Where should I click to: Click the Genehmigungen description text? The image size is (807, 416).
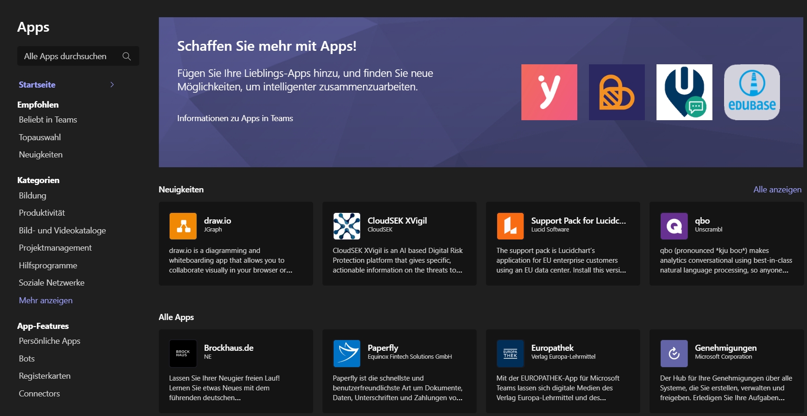click(x=726, y=388)
